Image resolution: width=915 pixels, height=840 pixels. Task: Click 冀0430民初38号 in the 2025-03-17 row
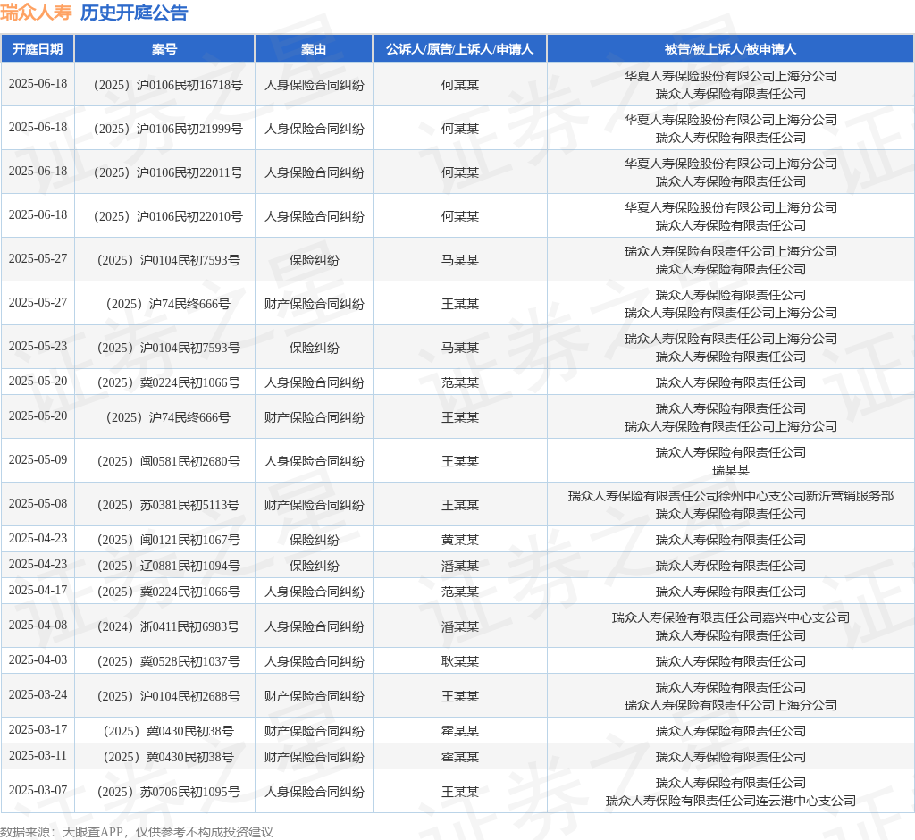pyautogui.click(x=168, y=731)
